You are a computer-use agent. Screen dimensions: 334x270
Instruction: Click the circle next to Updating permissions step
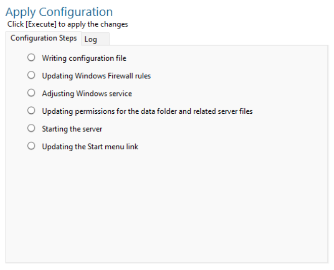click(31, 111)
